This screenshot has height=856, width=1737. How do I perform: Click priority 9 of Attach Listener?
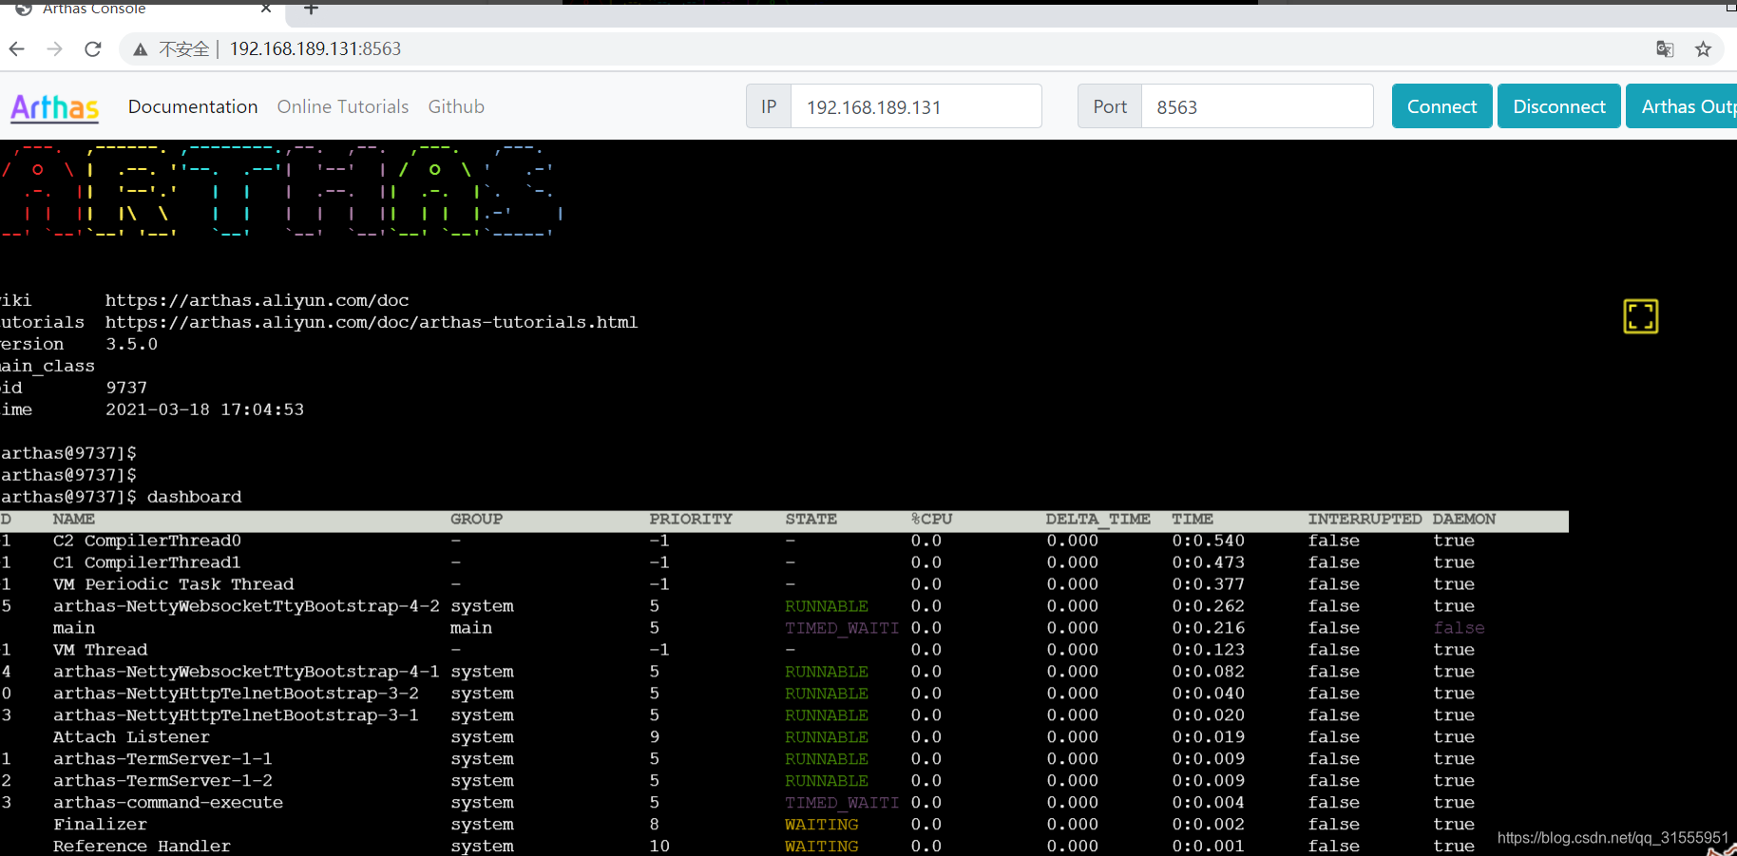click(655, 737)
